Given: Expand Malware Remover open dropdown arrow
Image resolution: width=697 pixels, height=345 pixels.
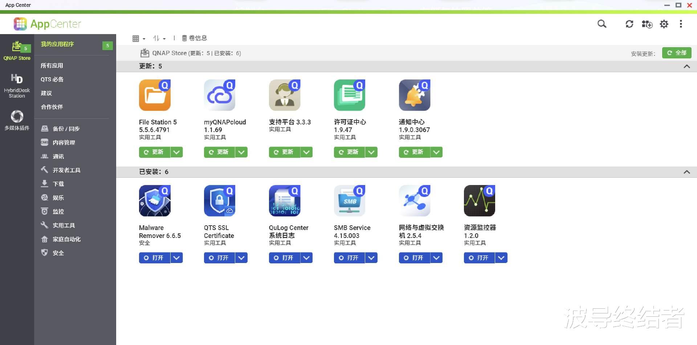Looking at the screenshot, I should pos(177,258).
